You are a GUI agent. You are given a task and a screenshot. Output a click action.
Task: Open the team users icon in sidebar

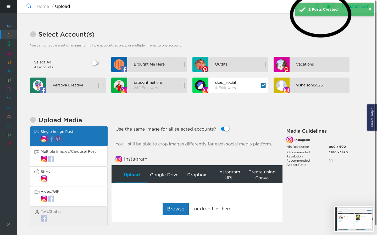point(9,108)
